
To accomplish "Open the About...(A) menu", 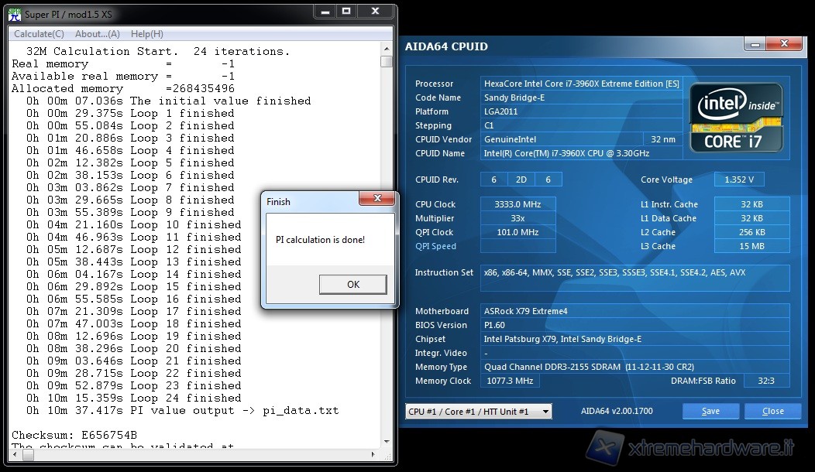I will [x=97, y=34].
